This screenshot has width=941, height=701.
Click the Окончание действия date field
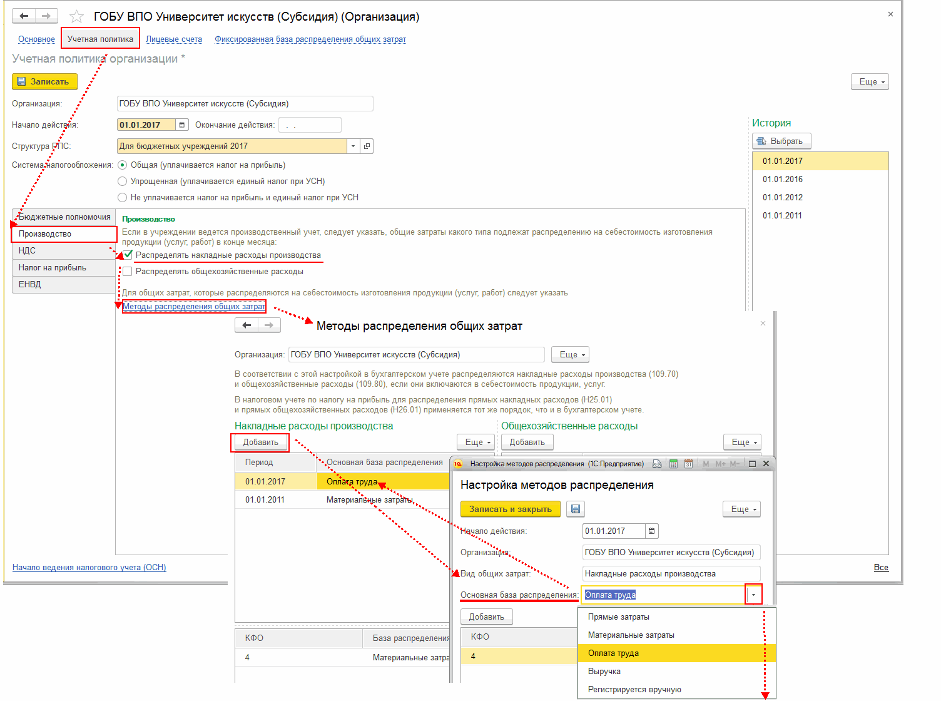click(310, 125)
